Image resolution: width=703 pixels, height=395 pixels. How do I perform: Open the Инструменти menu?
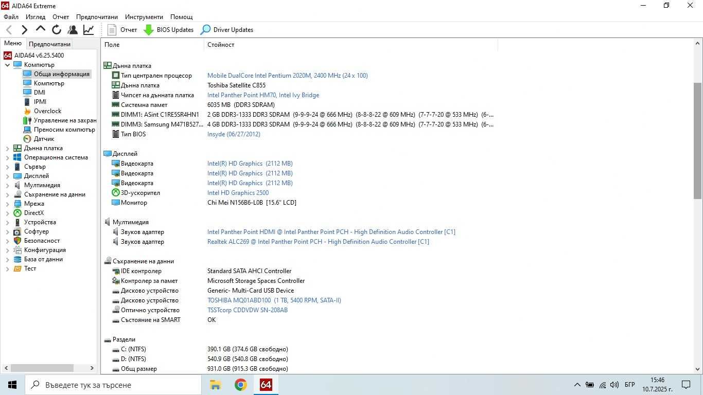pos(144,17)
